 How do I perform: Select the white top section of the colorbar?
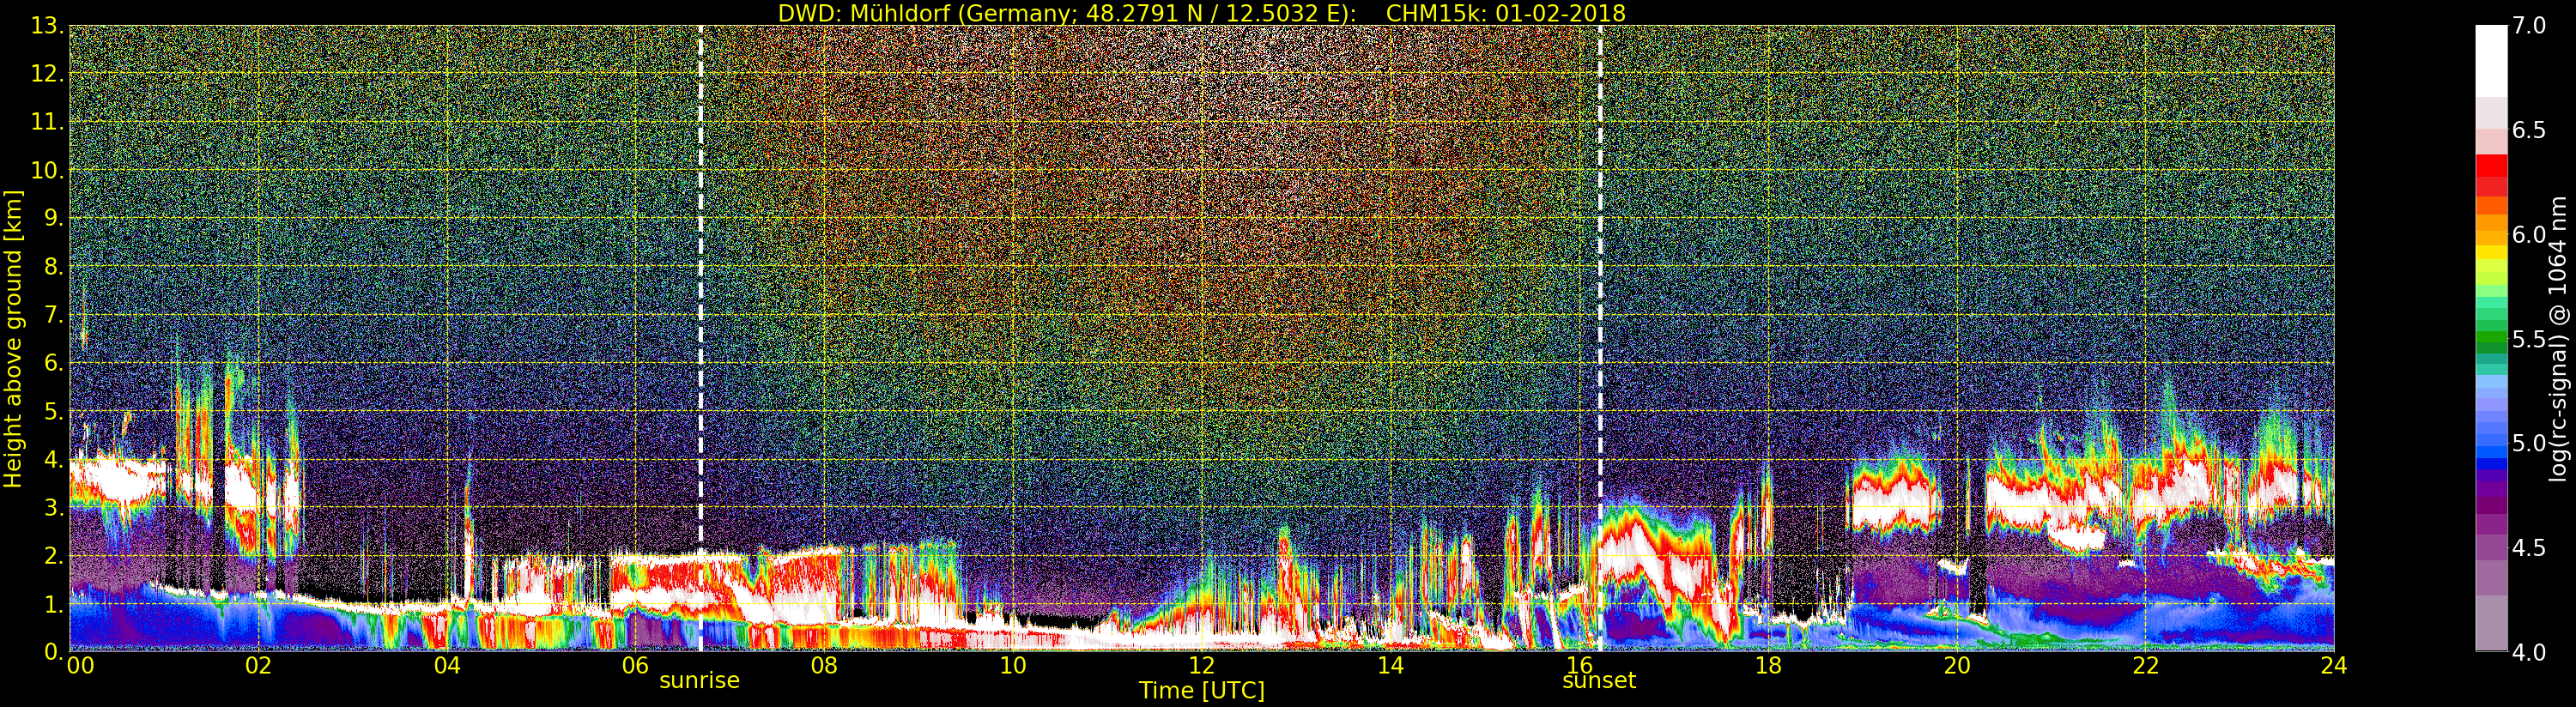click(2491, 60)
